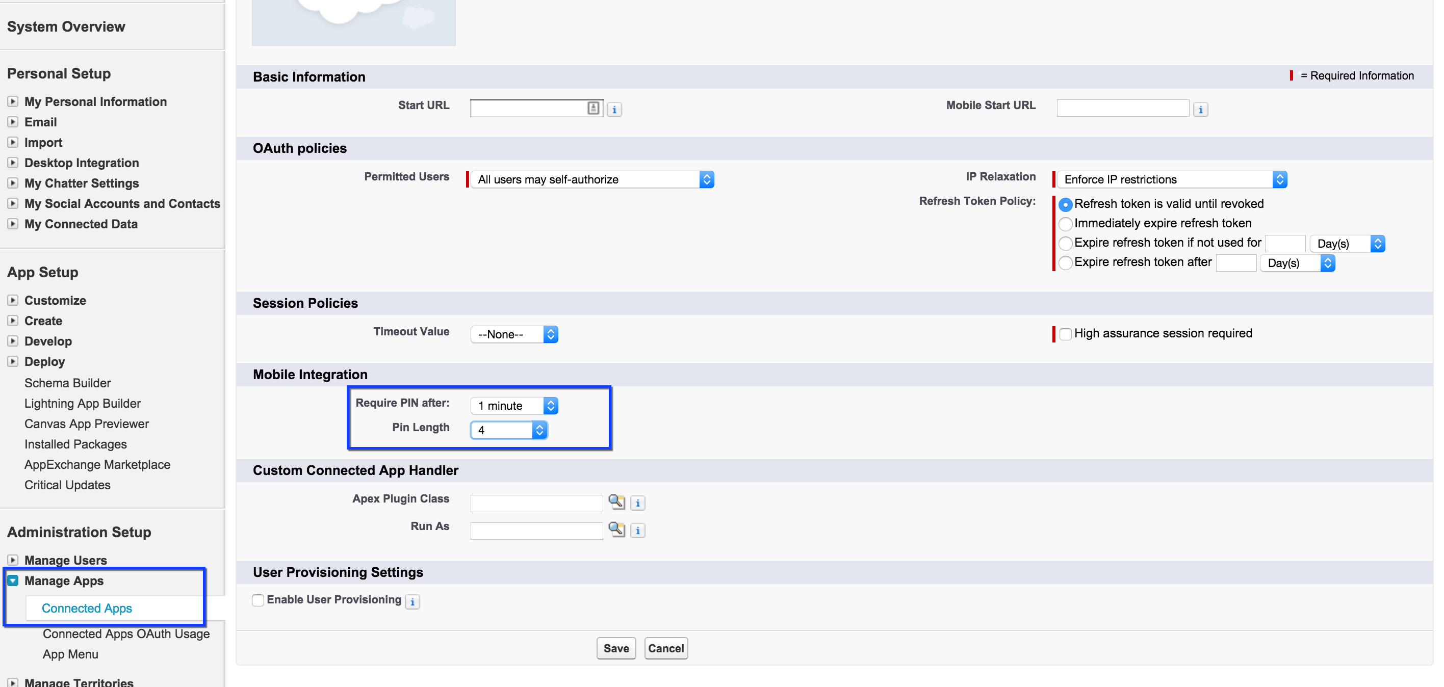Image resolution: width=1444 pixels, height=687 pixels.
Task: Click info icon next to Apex Plugin Class
Action: click(x=638, y=503)
